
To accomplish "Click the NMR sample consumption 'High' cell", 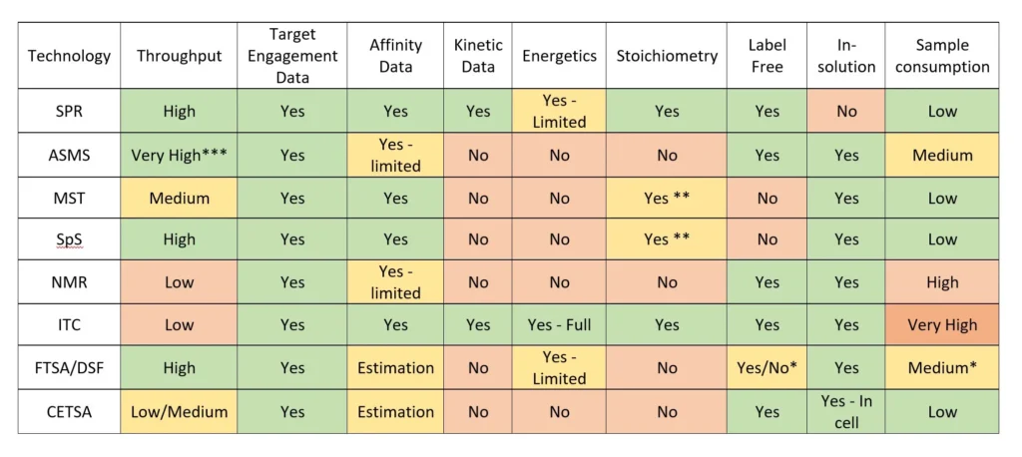I will pos(942,282).
